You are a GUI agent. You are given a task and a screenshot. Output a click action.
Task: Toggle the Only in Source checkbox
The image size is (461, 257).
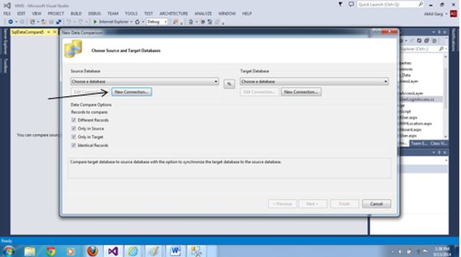click(74, 129)
